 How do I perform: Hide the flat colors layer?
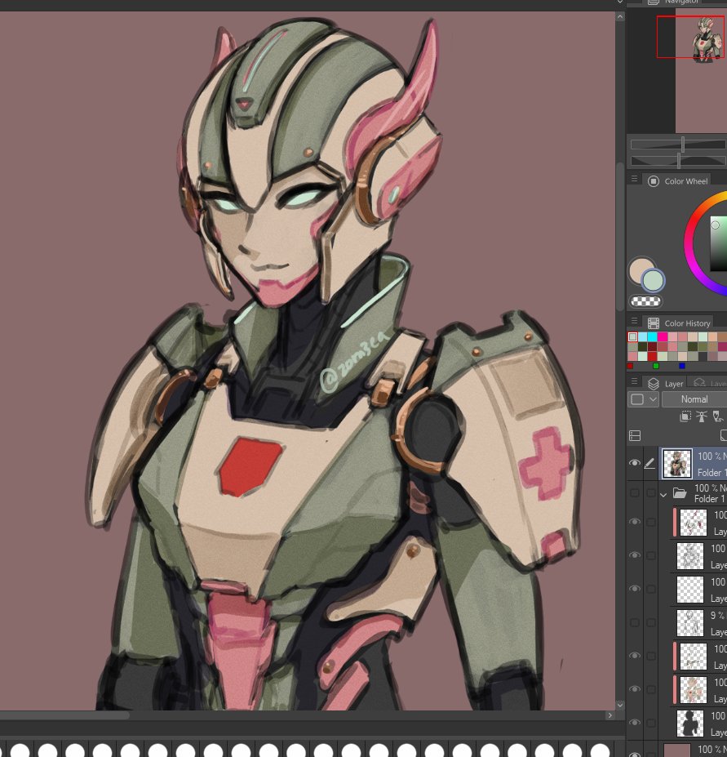click(635, 689)
